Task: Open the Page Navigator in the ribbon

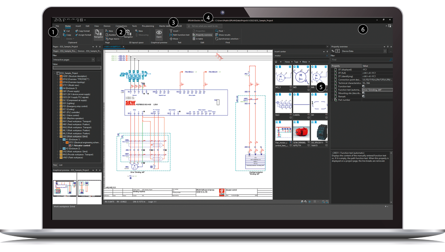Action: pyautogui.click(x=98, y=34)
